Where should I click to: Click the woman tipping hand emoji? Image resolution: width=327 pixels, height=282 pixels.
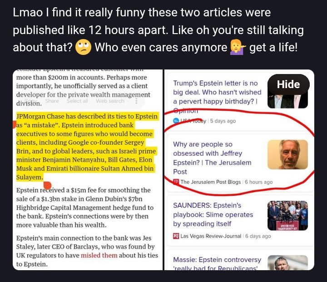[x=238, y=47]
